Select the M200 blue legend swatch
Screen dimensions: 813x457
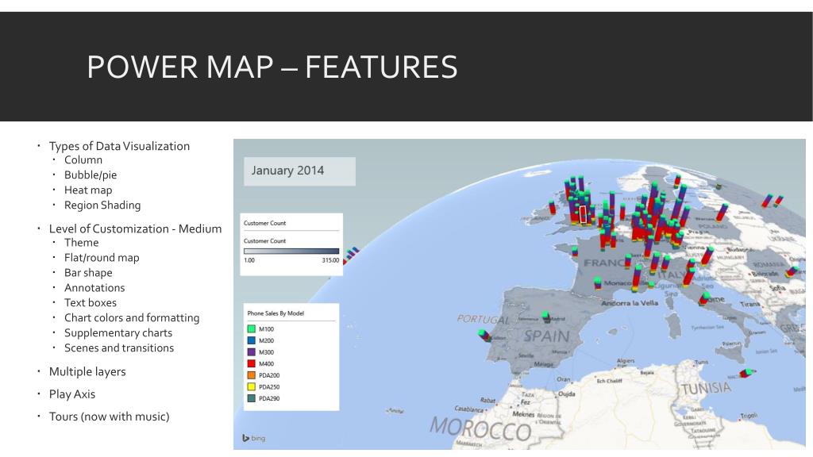pyautogui.click(x=252, y=340)
